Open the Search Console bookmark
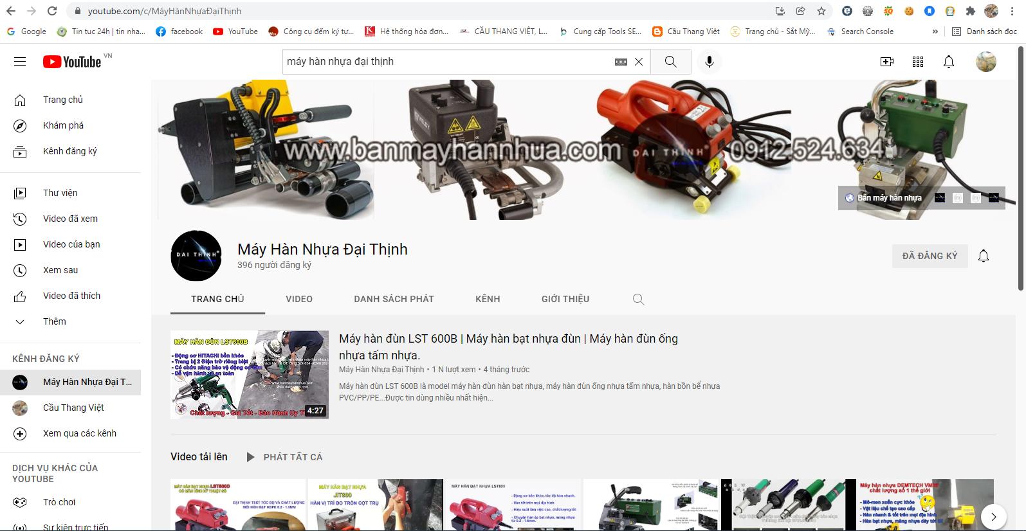The width and height of the screenshot is (1026, 531). click(860, 32)
